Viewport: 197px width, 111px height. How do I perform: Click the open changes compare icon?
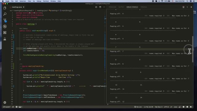click(x=96, y=7)
